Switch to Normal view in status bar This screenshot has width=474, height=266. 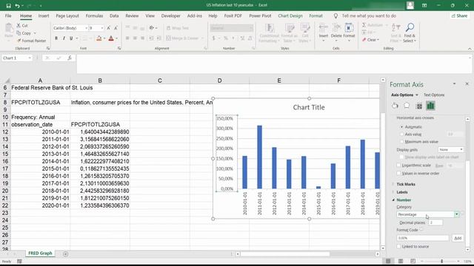[388, 261]
